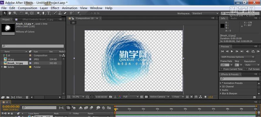This screenshot has height=117, width=261.
Task: Expand Animation Presets category
Action: point(221,83)
